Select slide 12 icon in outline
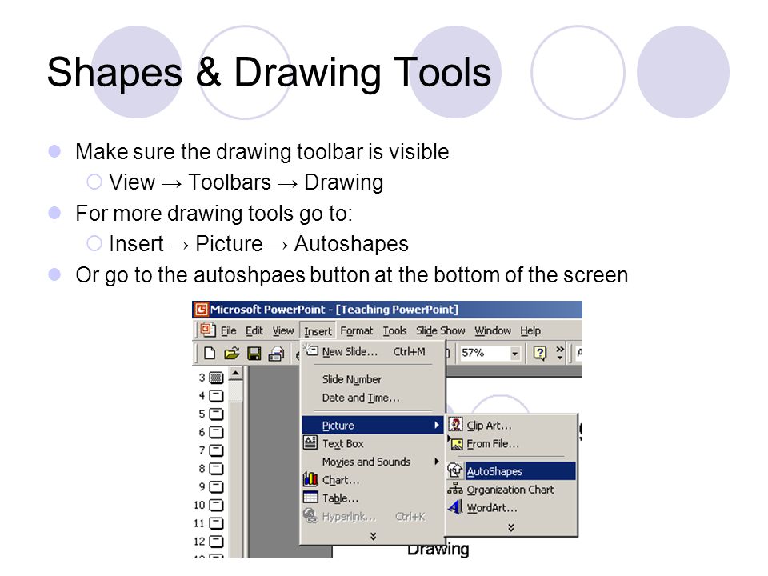Image resolution: width=768 pixels, height=576 pixels. pyautogui.click(x=216, y=542)
